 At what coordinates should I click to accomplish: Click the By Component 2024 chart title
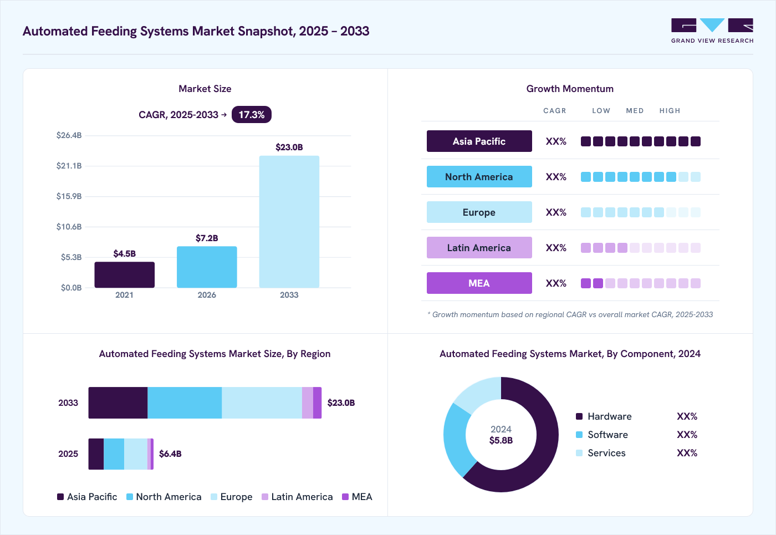pyautogui.click(x=570, y=354)
